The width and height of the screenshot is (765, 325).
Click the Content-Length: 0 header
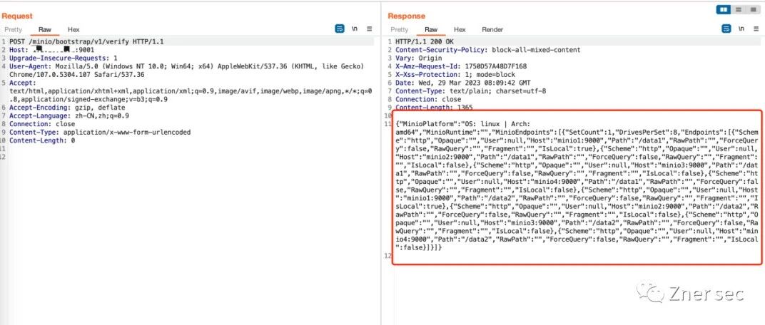[42, 140]
